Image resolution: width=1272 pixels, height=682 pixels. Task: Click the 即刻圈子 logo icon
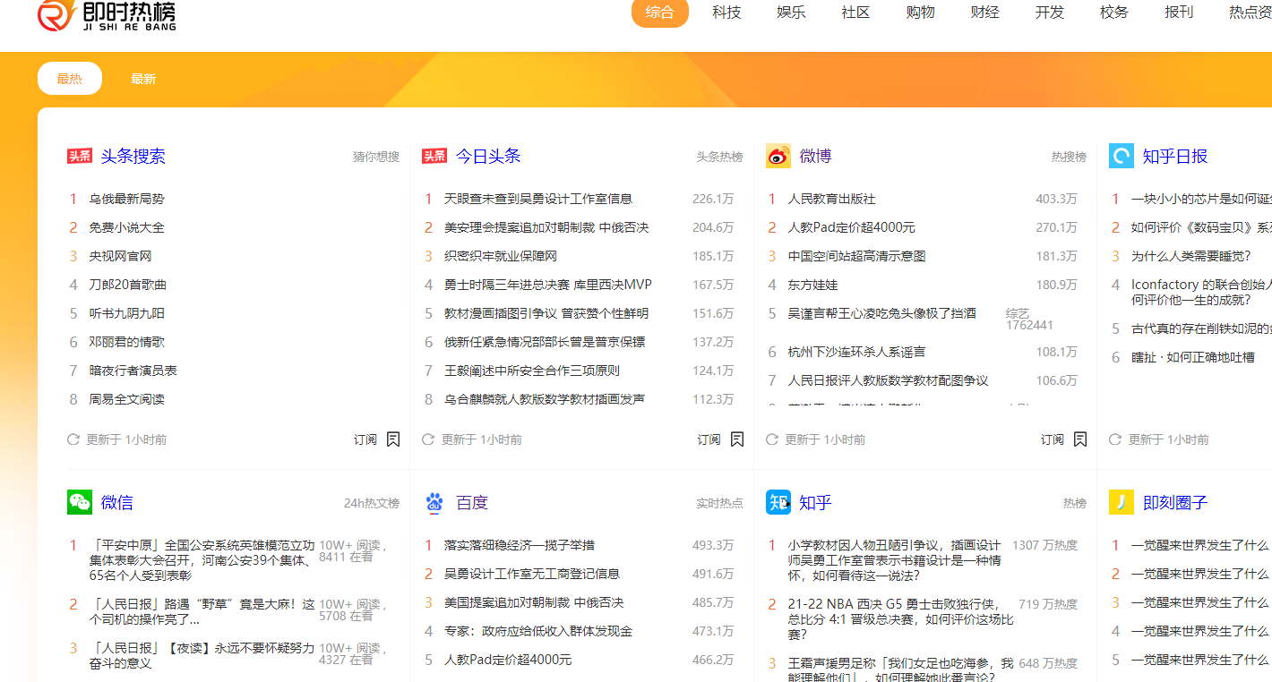pyautogui.click(x=1122, y=502)
